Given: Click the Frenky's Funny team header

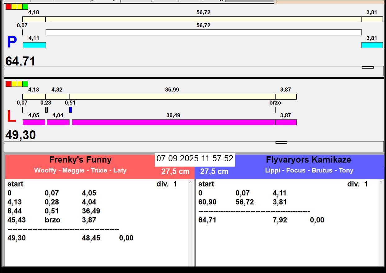Looking at the screenshot, I should click(80, 160).
